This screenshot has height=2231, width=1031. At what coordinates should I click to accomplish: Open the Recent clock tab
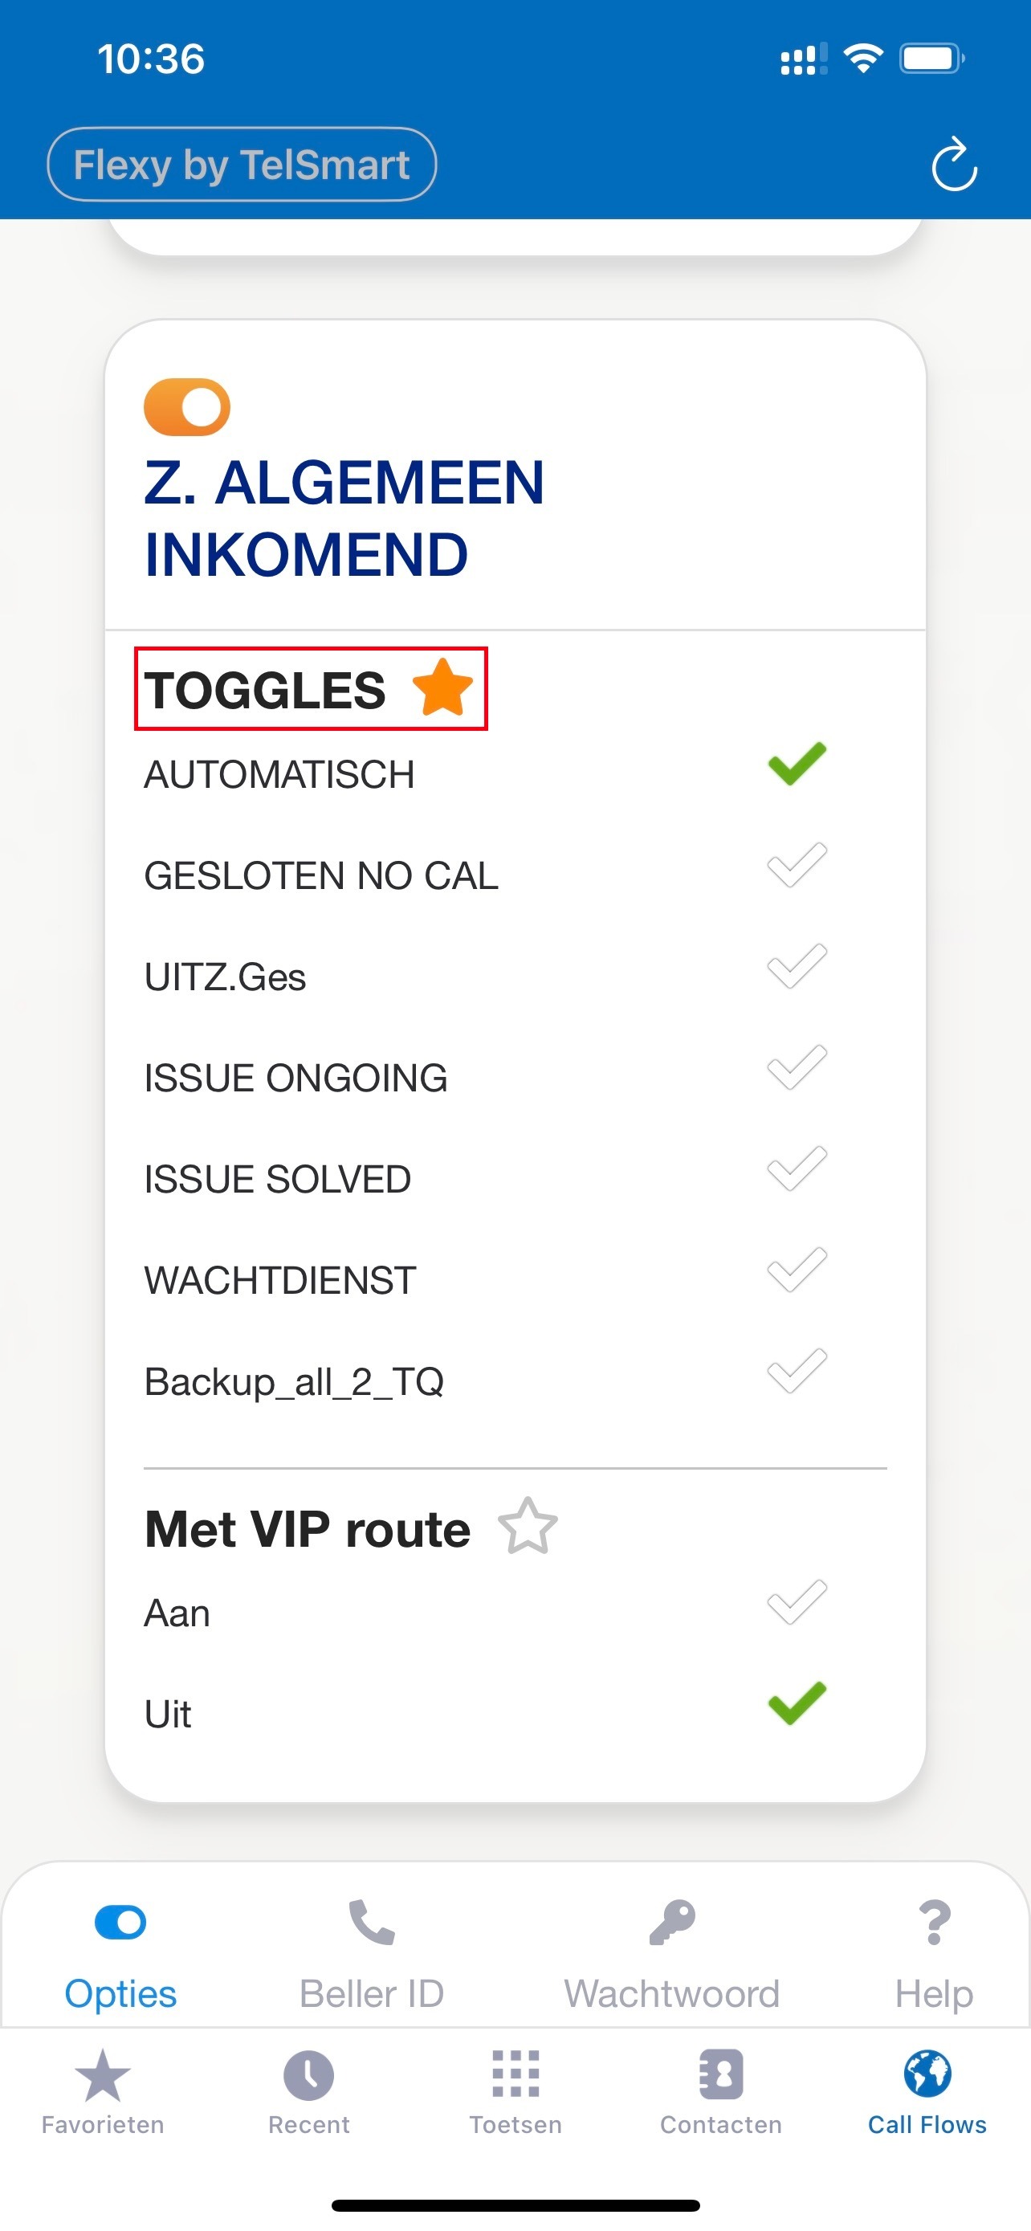click(x=308, y=2090)
